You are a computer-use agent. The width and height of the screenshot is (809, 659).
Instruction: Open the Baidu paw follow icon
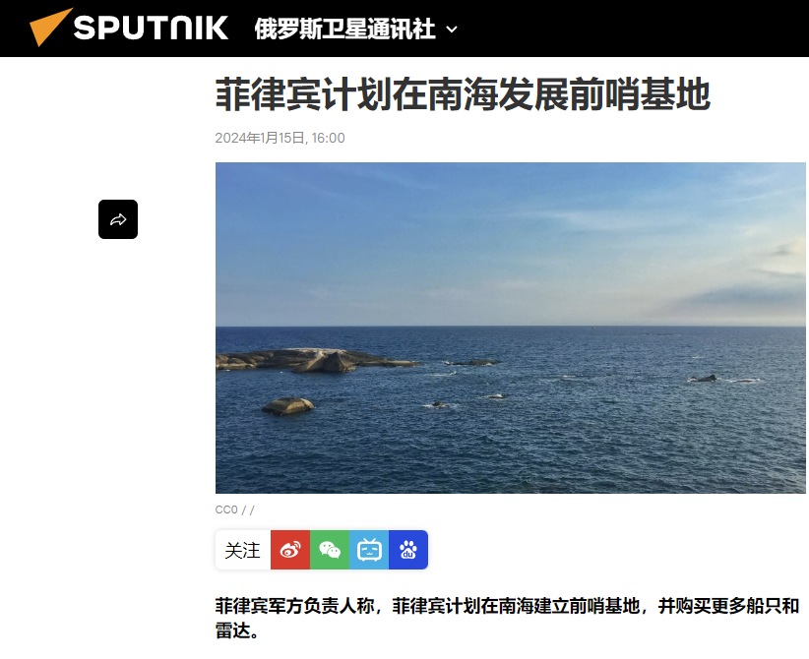(x=408, y=550)
